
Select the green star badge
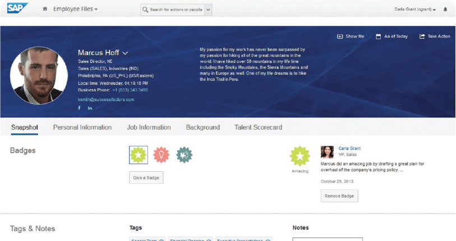pyautogui.click(x=139, y=155)
